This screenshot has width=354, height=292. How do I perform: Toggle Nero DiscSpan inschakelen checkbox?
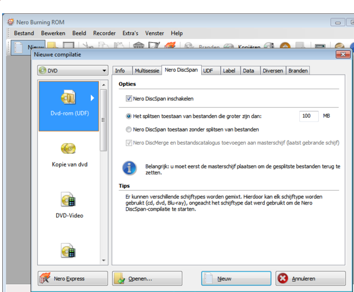[129, 99]
